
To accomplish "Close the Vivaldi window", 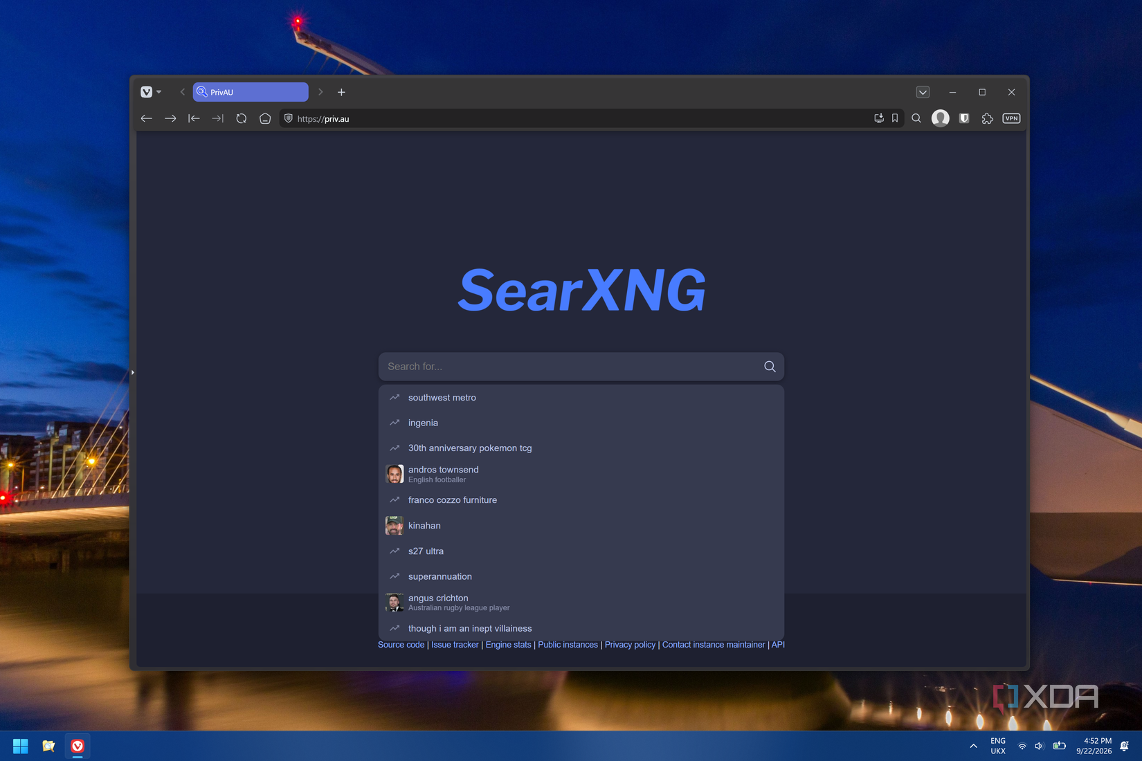I will 1011,92.
